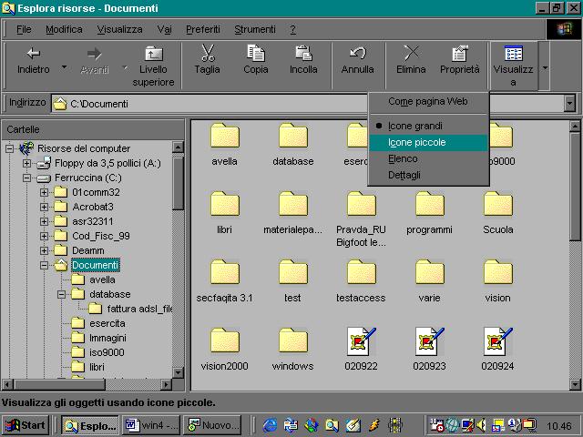Open Proprietà from the toolbar

[x=460, y=61]
